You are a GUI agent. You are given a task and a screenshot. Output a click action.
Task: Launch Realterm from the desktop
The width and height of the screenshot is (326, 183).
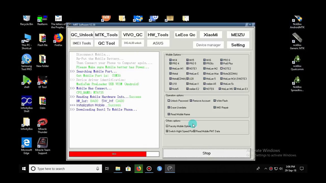pyautogui.click(x=42, y=21)
